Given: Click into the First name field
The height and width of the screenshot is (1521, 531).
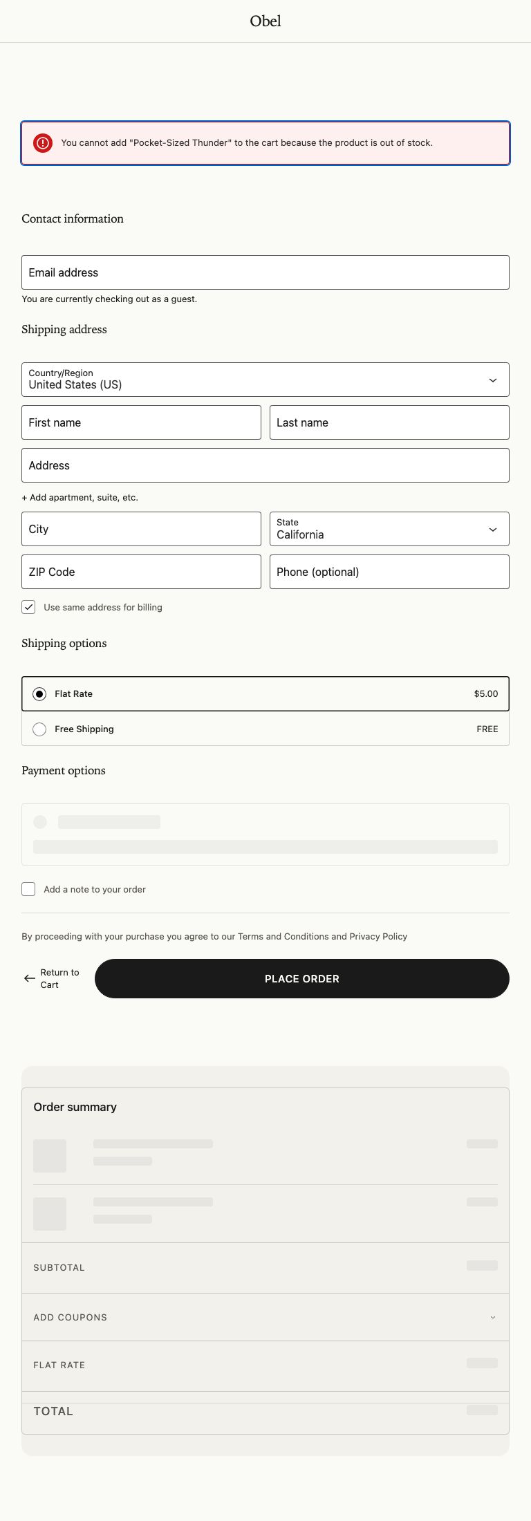Looking at the screenshot, I should click(x=141, y=422).
